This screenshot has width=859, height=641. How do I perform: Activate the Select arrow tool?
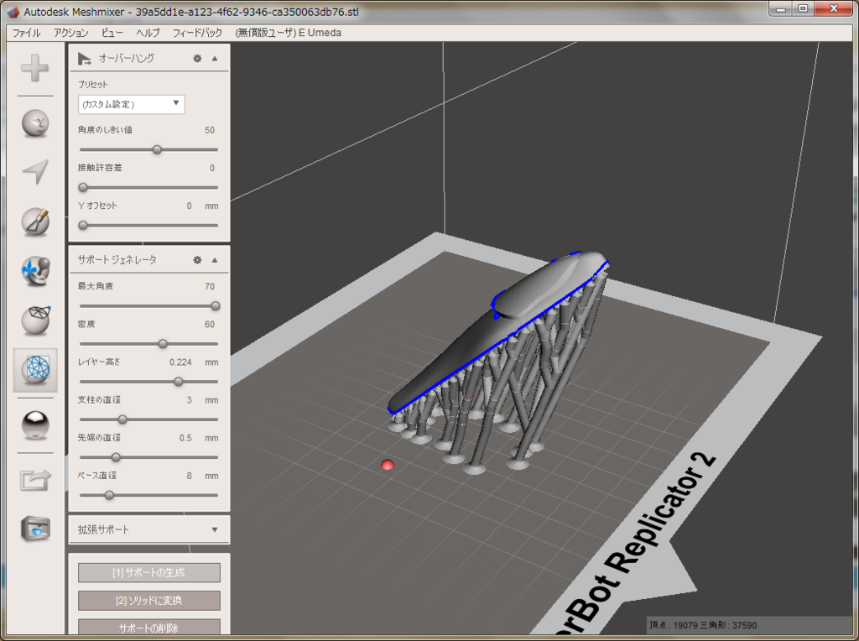35,171
